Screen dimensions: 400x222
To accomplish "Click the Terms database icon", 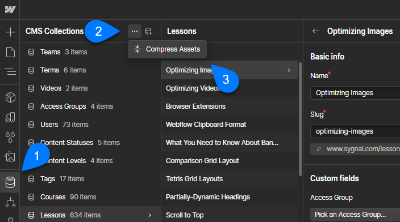I will pyautogui.click(x=31, y=70).
